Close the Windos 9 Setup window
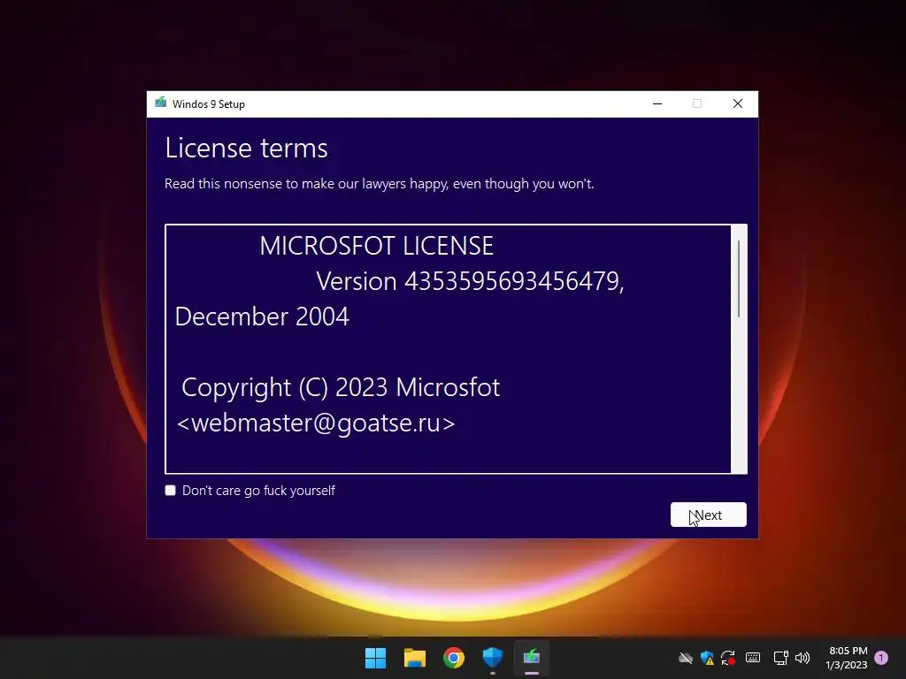Screen dimensions: 906x679 coord(737,103)
